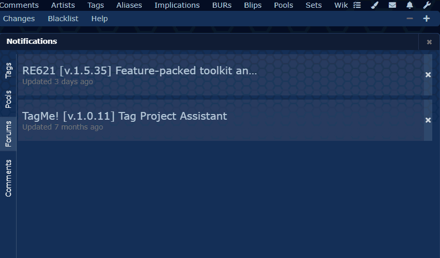
Task: Open the BURs menu item
Action: click(x=222, y=5)
